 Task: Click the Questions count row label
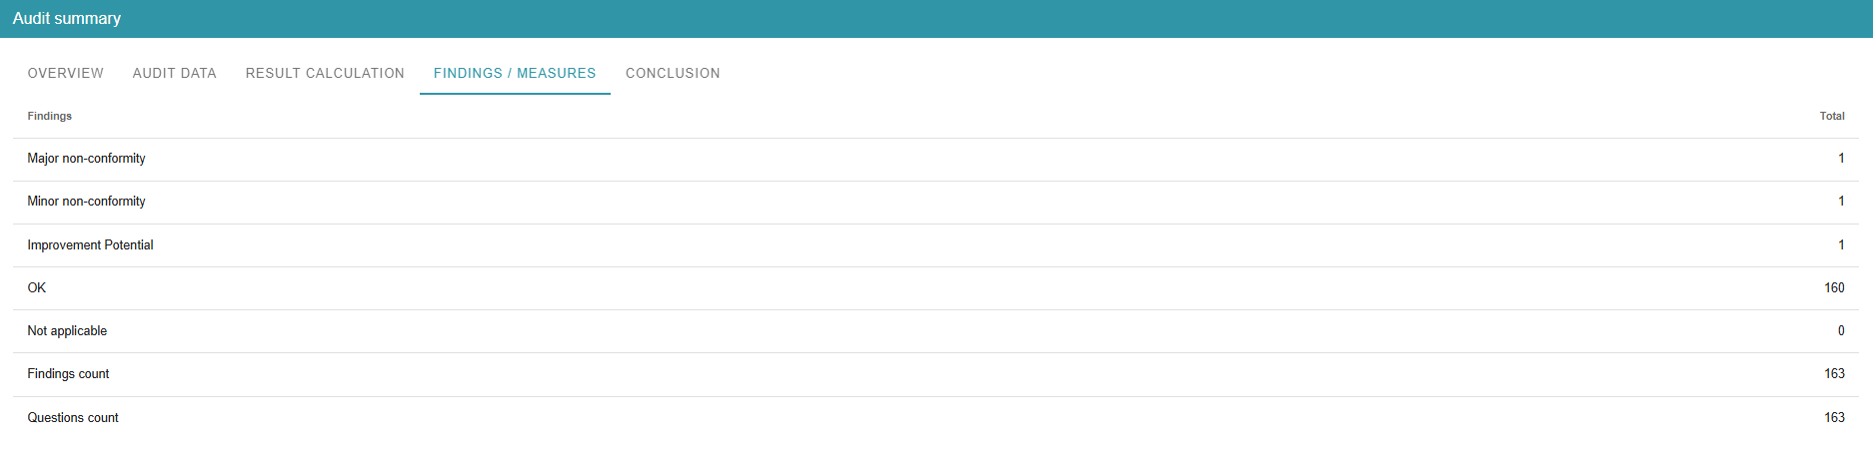(73, 417)
